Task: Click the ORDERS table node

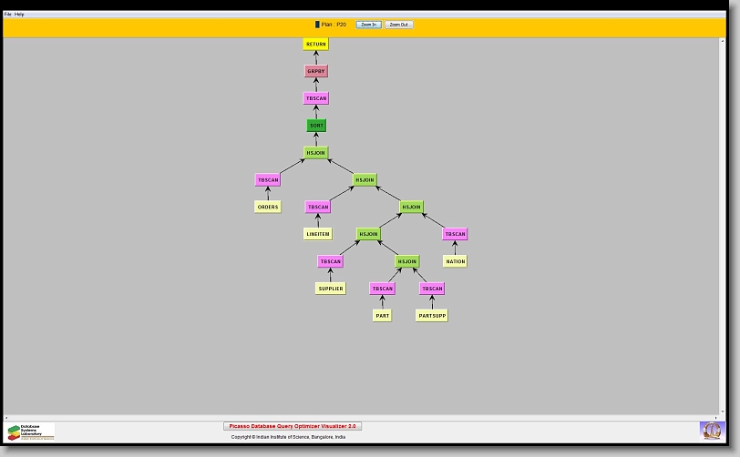Action: 268,207
